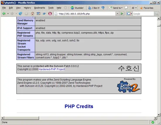161x125 pixels.
Task: Click the blue gear toolbar icon
Action: [44, 14]
